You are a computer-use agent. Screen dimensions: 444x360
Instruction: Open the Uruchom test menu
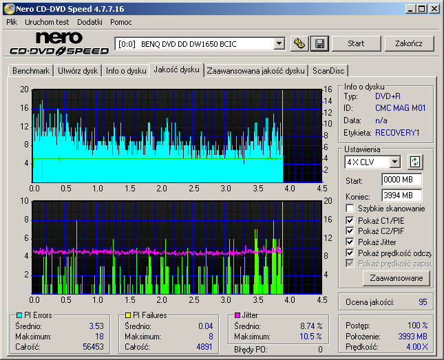(47, 22)
